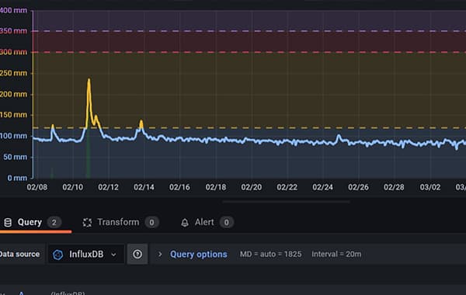Click the Interval = 20m text
Viewport: 466px width, 295px height.
(336, 255)
